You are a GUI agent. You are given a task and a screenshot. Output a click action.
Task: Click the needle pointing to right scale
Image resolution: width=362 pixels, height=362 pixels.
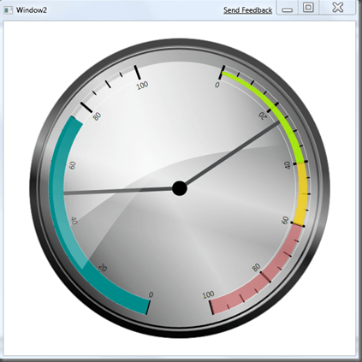(233, 153)
